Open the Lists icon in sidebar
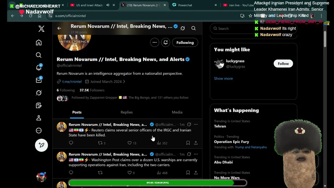 pyautogui.click(x=39, y=105)
